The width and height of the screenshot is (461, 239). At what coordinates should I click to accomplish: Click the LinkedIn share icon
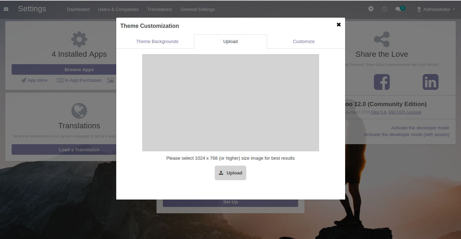pos(430,82)
